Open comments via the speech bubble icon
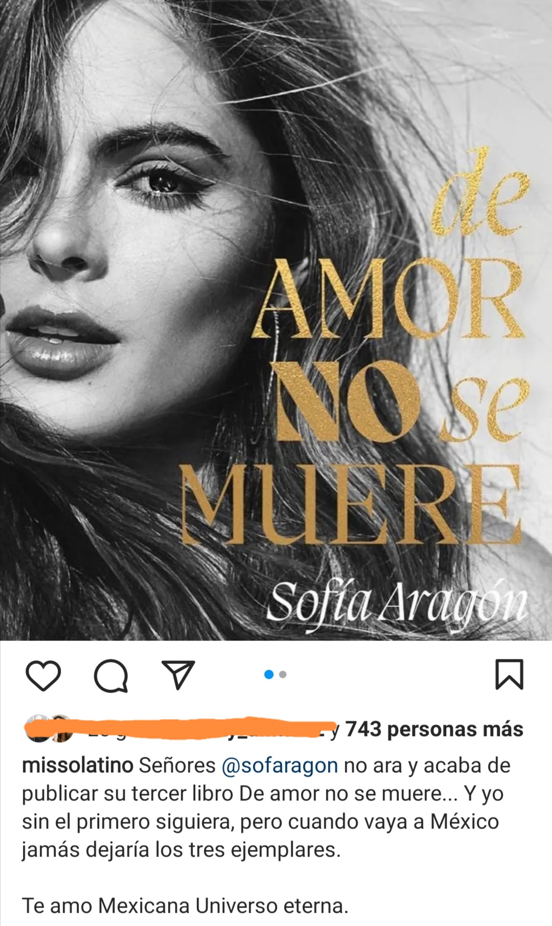This screenshot has width=552, height=926. coord(111,675)
